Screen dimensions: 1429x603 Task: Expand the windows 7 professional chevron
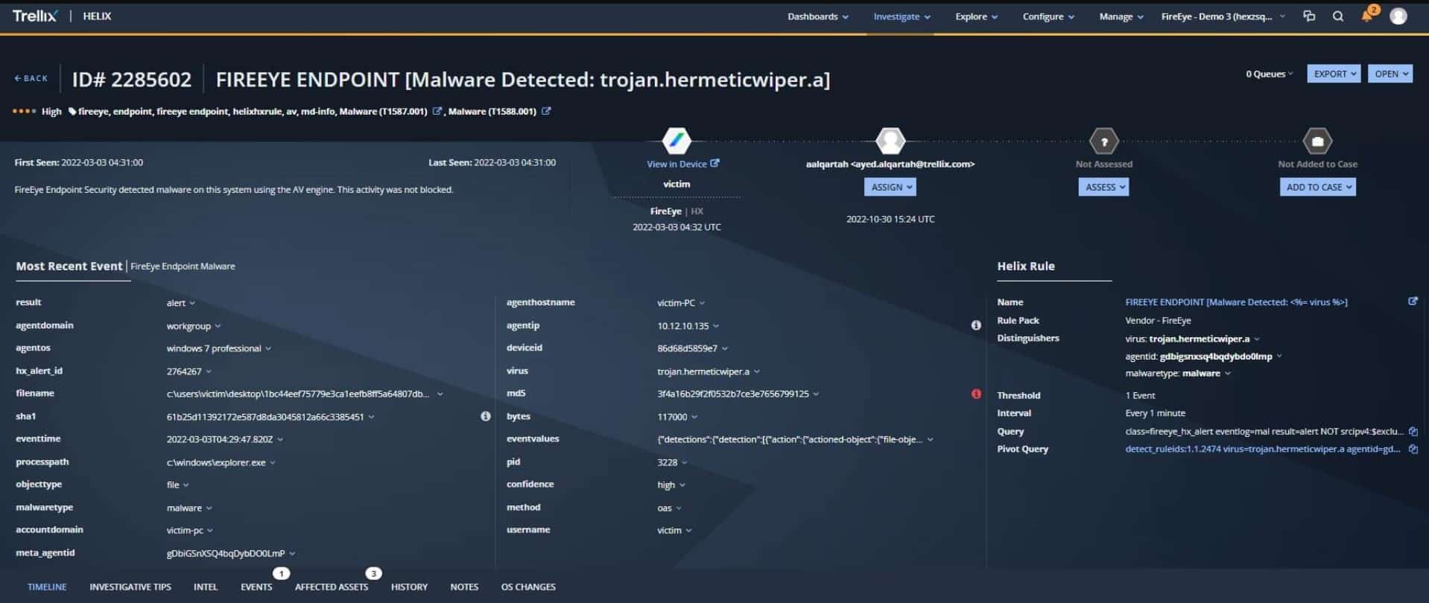click(268, 348)
